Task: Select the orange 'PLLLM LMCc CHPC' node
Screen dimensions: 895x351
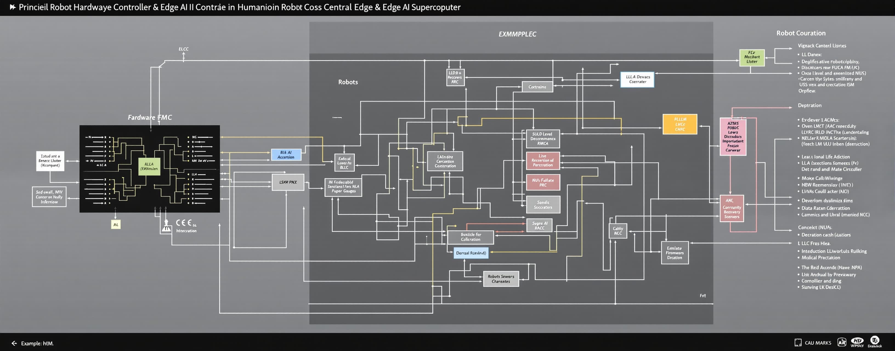Action: [x=680, y=124]
